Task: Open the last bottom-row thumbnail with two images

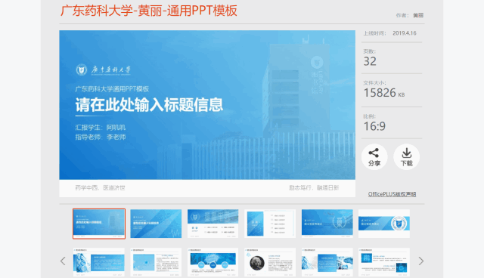Action: pos(384,262)
